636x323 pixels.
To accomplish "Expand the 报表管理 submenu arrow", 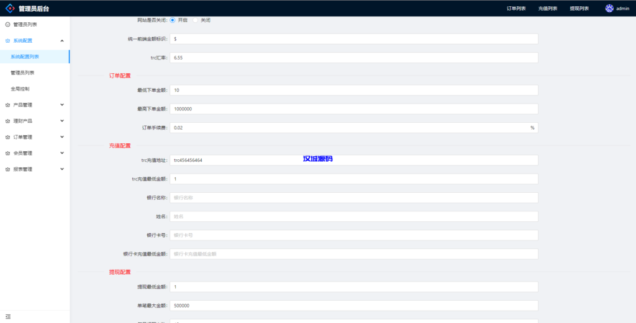I will [62, 169].
